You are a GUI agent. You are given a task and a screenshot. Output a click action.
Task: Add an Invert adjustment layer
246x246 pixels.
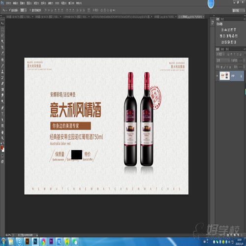tap(222, 42)
